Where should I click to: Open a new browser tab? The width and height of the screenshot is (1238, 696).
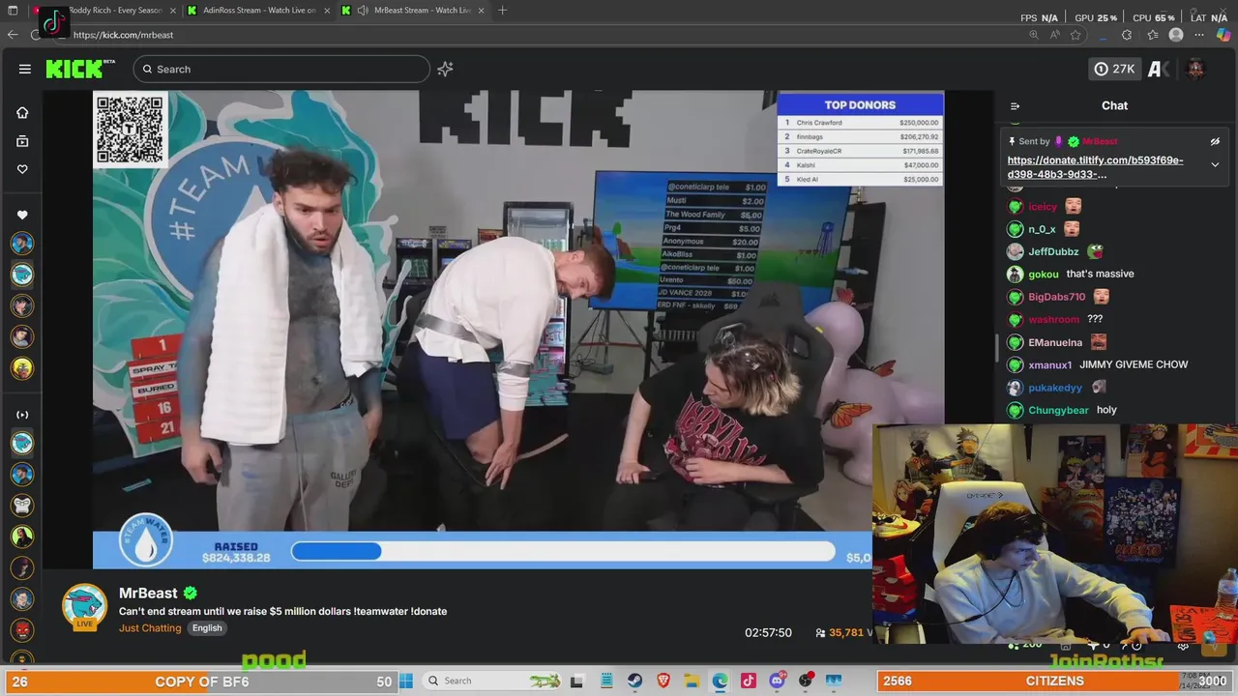pyautogui.click(x=502, y=10)
